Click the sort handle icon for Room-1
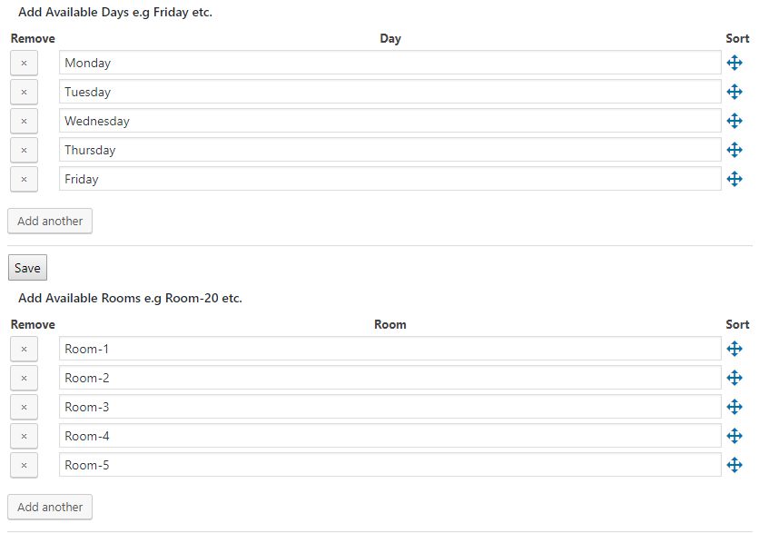 (734, 349)
